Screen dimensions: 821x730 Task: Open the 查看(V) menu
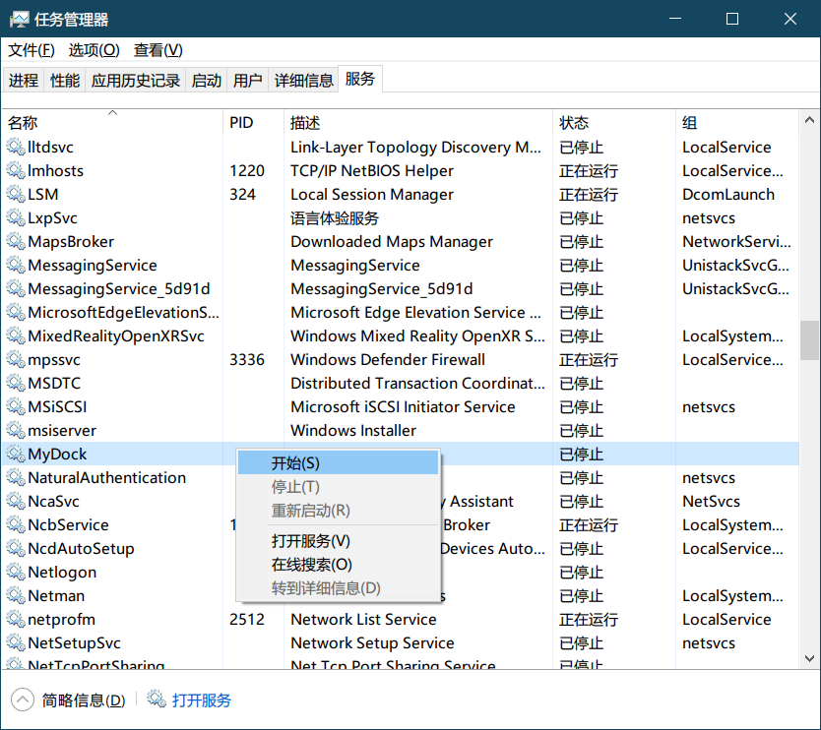158,50
